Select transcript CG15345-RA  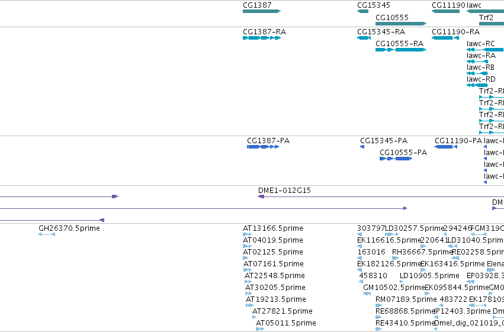(381, 32)
